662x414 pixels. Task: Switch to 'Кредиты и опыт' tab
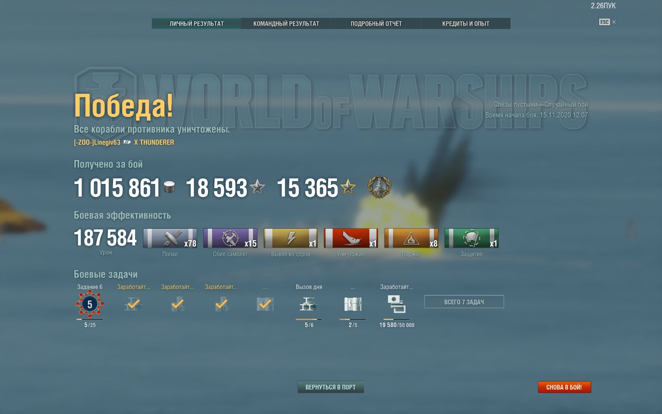click(x=466, y=24)
